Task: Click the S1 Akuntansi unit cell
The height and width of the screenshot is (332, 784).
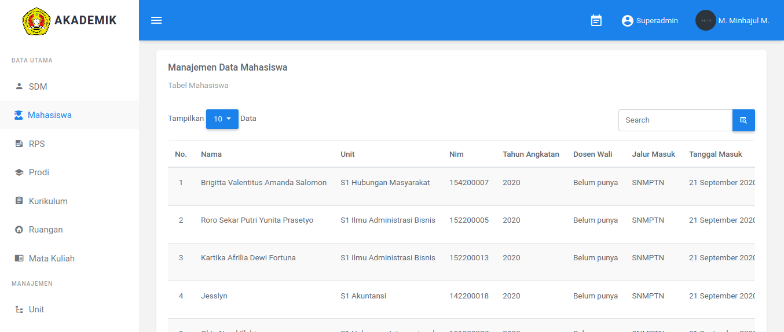Action: [363, 296]
